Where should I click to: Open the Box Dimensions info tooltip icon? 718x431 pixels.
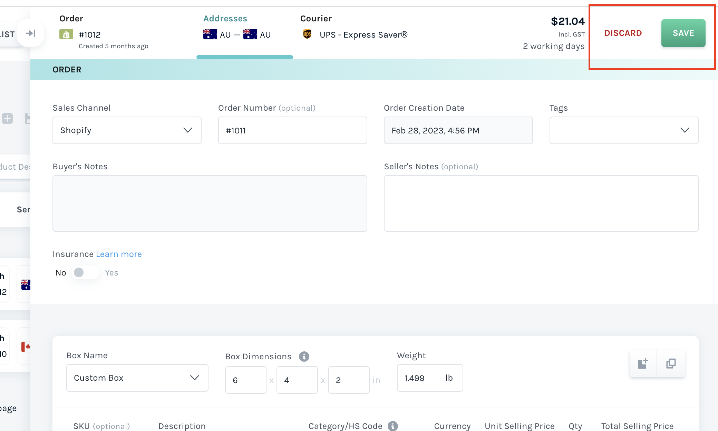click(x=304, y=356)
